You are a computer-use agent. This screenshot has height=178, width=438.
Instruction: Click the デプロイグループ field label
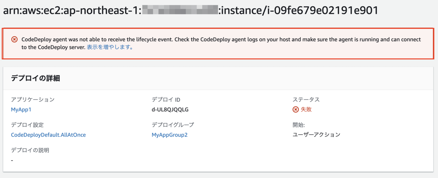(x=173, y=125)
